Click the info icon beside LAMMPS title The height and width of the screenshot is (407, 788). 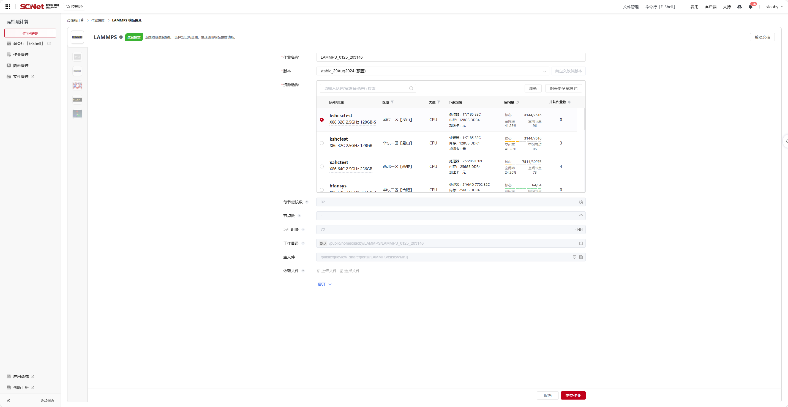click(x=121, y=37)
